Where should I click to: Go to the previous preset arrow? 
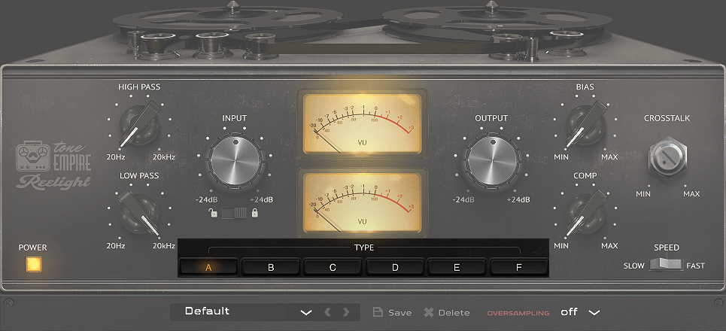click(327, 312)
